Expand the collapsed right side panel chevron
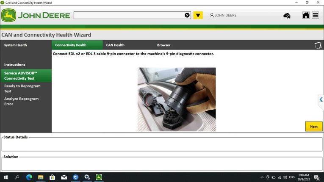The image size is (324, 182). [x=321, y=100]
